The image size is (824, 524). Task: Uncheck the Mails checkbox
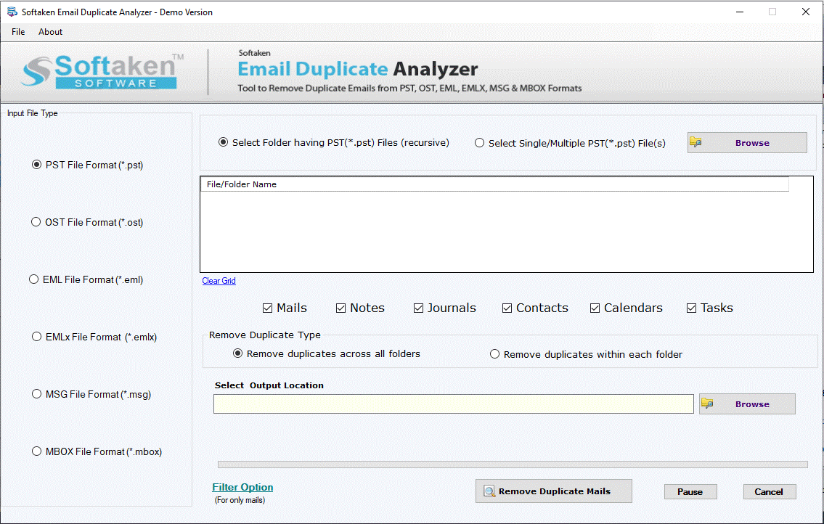pos(268,308)
